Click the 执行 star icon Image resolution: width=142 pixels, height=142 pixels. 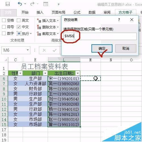[19, 34]
